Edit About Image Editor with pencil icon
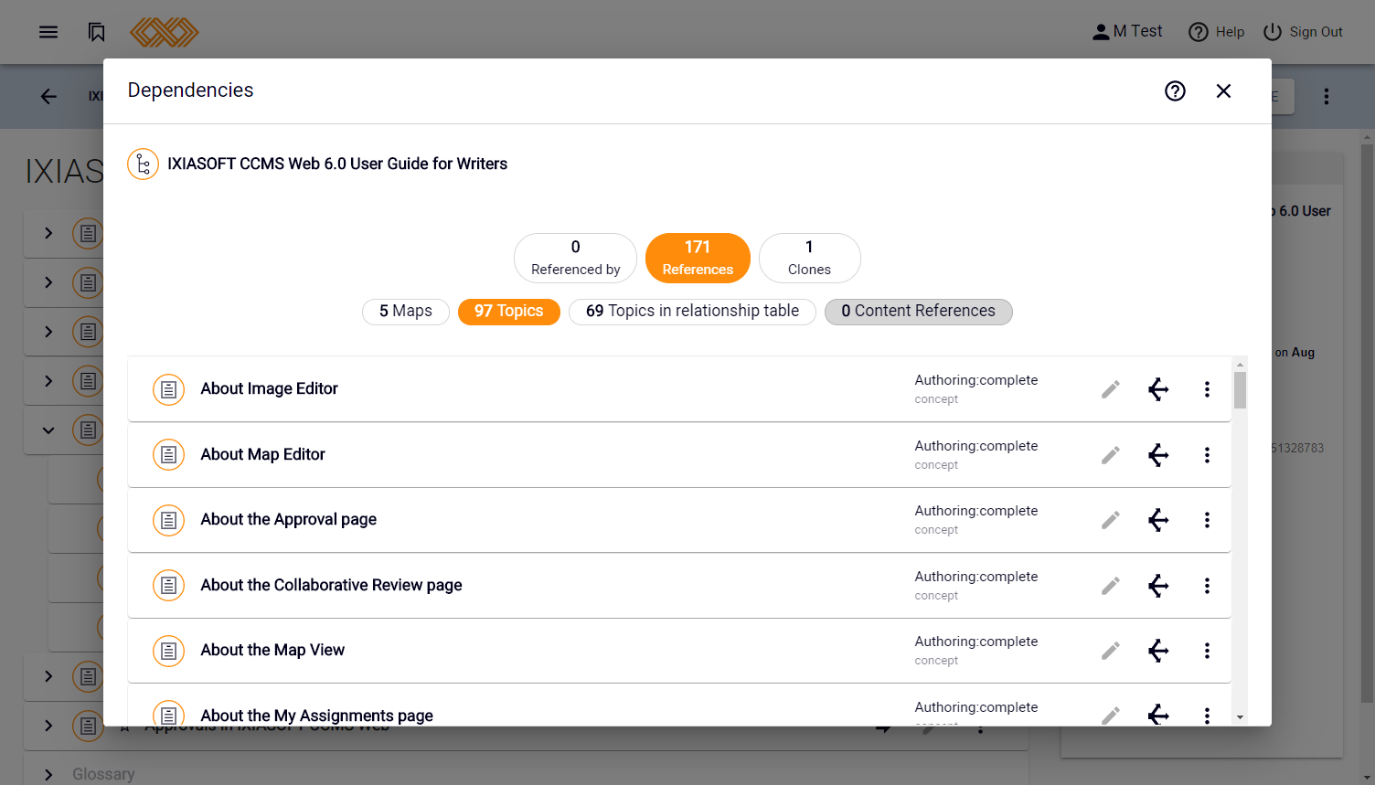1375x785 pixels. (1111, 389)
